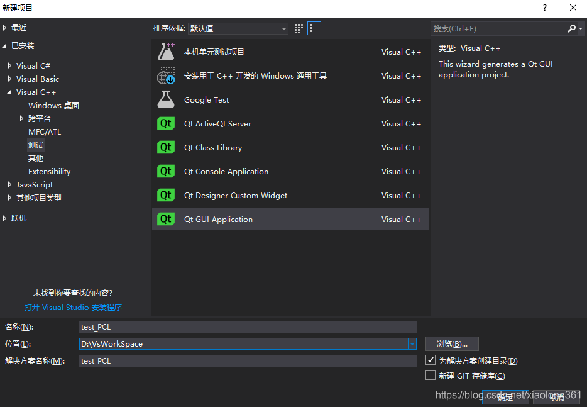
Task: Click the 确定 (OK) button
Action: 505,397
